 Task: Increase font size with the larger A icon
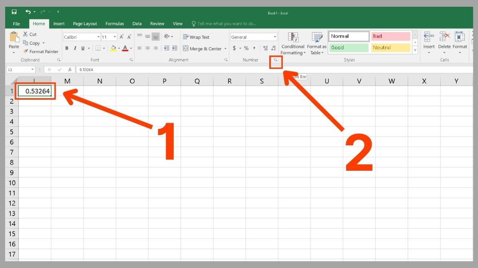(x=121, y=37)
